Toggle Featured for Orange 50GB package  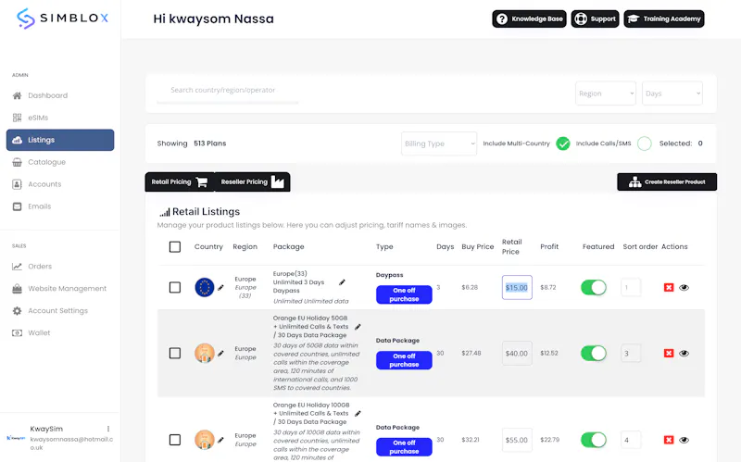(594, 354)
